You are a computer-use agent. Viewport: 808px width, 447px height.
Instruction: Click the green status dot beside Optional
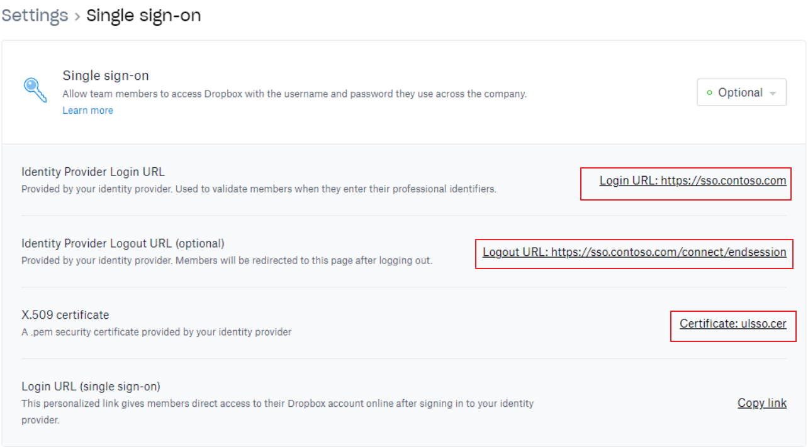(710, 93)
